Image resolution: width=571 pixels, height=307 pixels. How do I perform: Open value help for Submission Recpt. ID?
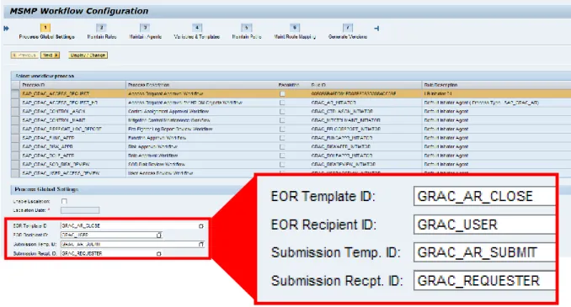159,253
